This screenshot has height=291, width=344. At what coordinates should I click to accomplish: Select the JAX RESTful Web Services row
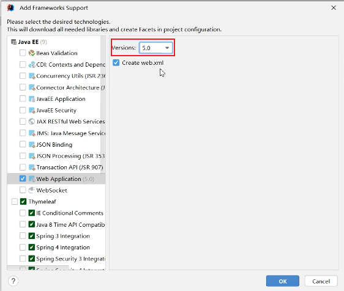coord(56,122)
